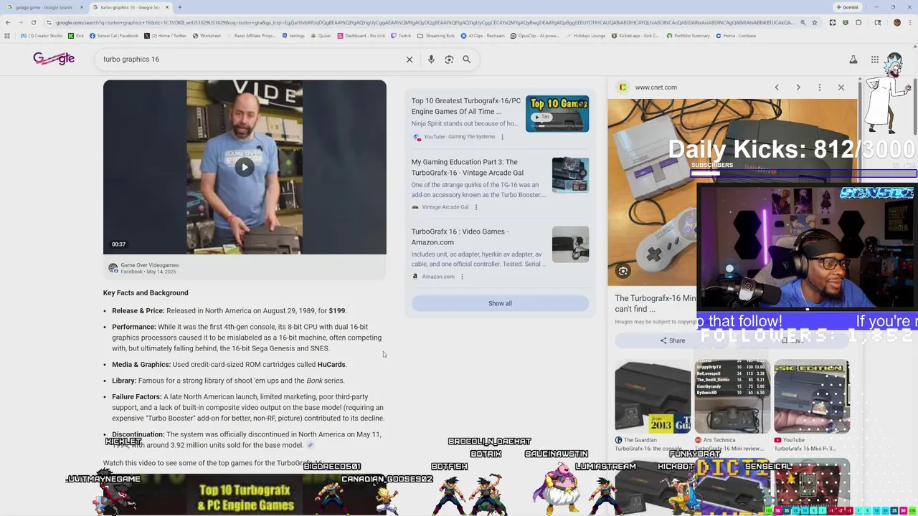Select the turbo graphics 16 browser tab
This screenshot has width=918, height=516.
pyautogui.click(x=129, y=7)
